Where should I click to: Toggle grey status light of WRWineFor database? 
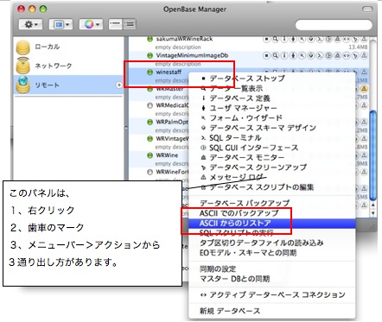pyautogui.click(x=150, y=172)
